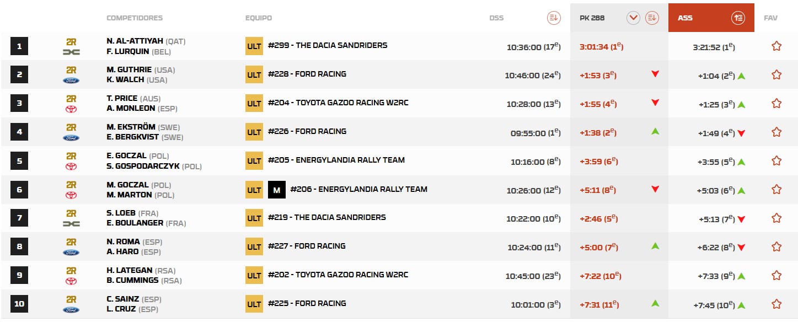Click the Ford logo beside M. Ekström

click(x=72, y=138)
